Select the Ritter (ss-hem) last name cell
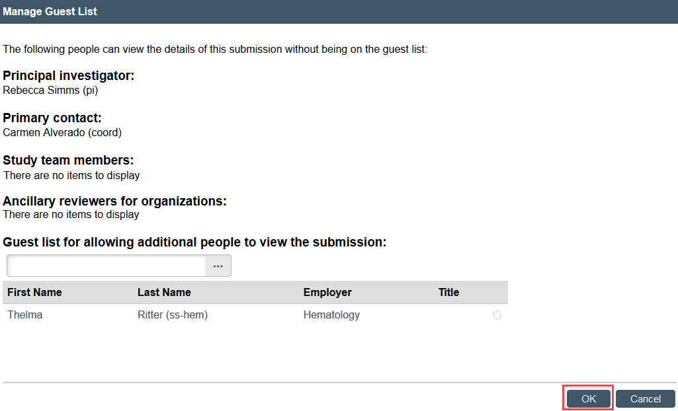Screen dimensions: 678x411 (x=173, y=315)
